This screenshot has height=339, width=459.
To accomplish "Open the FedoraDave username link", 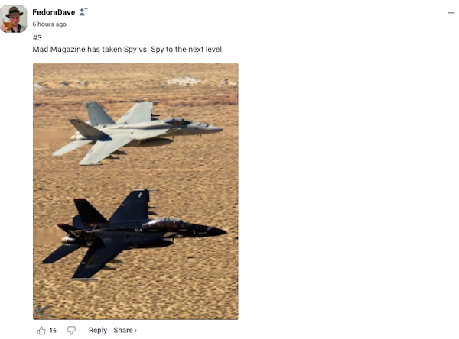I will (x=54, y=12).
